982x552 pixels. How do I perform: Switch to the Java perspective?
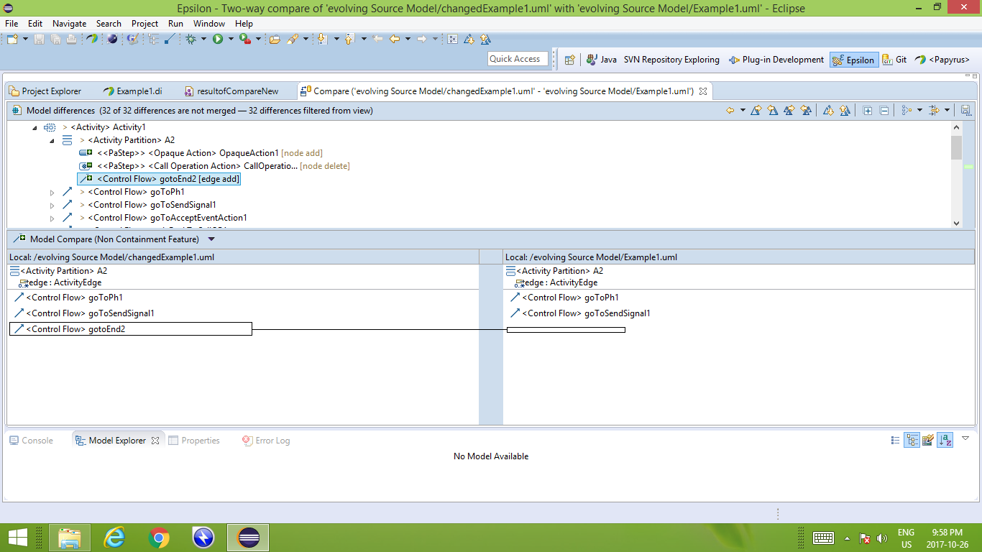point(602,60)
